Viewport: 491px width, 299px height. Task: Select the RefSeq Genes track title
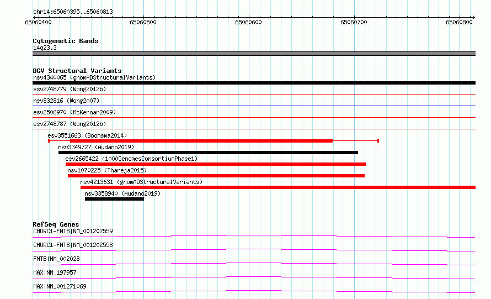pyautogui.click(x=56, y=224)
